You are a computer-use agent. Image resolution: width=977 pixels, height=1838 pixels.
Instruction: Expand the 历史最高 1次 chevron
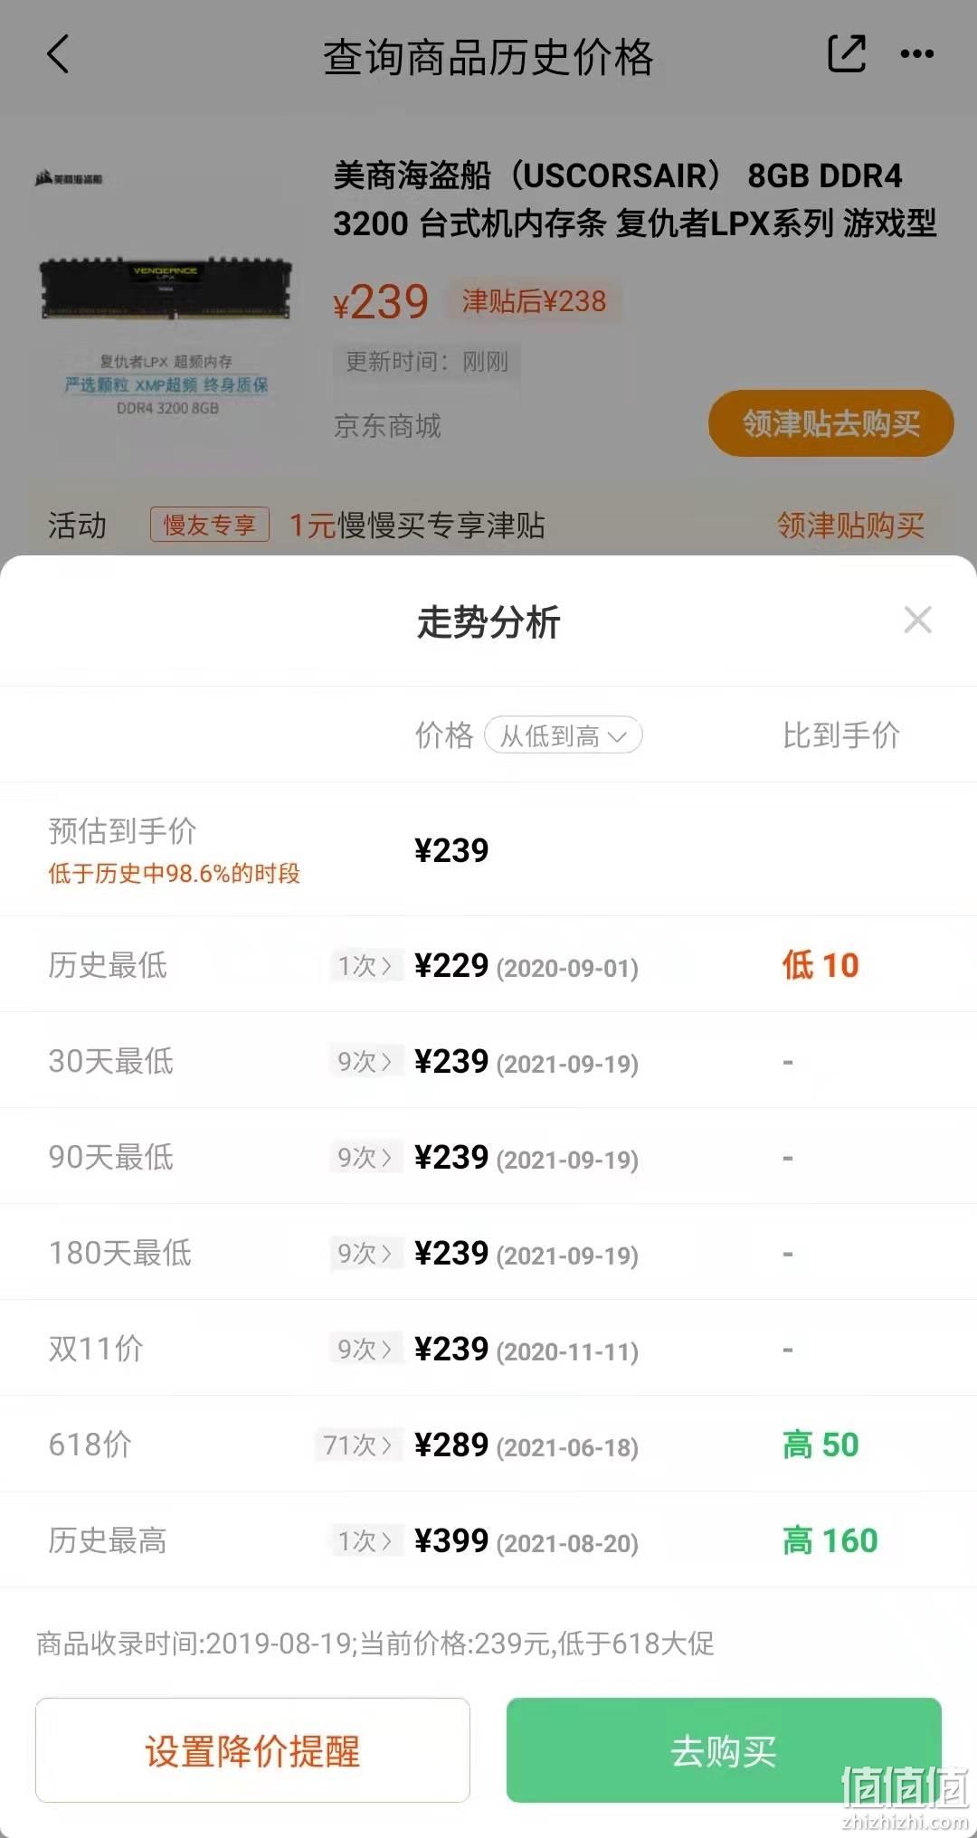click(x=365, y=1541)
